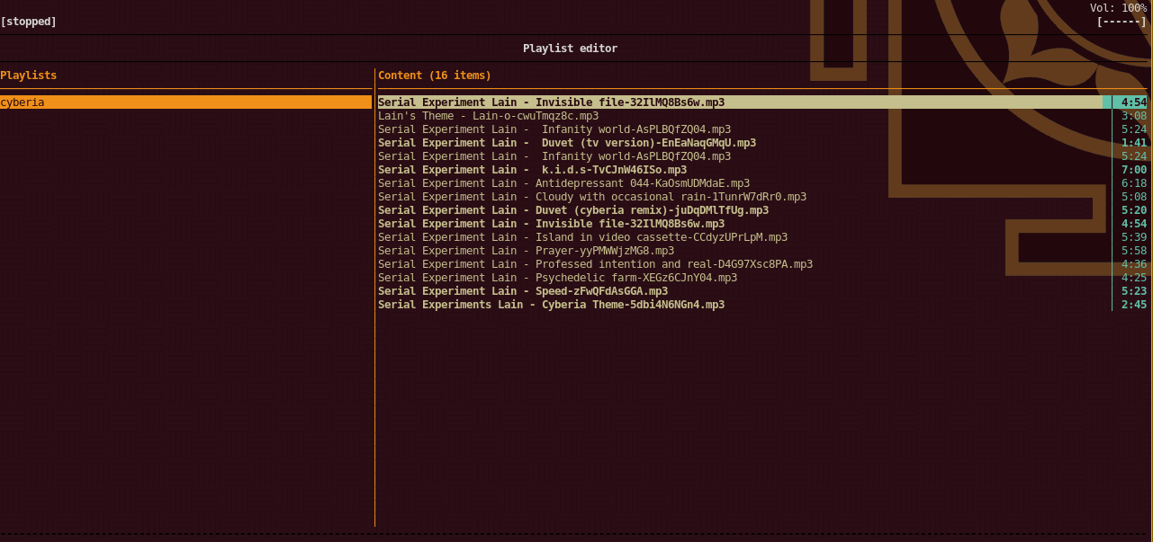Click the Playlists column header
This screenshot has width=1153, height=542.
click(x=29, y=76)
